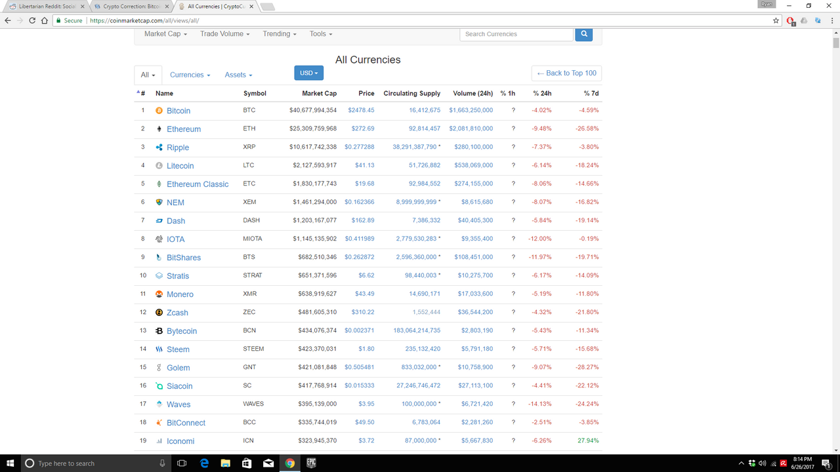
Task: Open the Trade Volume dropdown menu
Action: coord(225,34)
